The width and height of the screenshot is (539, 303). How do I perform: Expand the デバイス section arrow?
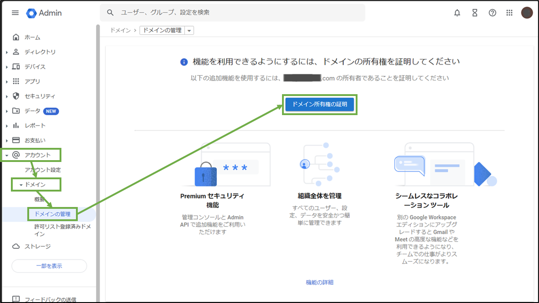click(6, 67)
